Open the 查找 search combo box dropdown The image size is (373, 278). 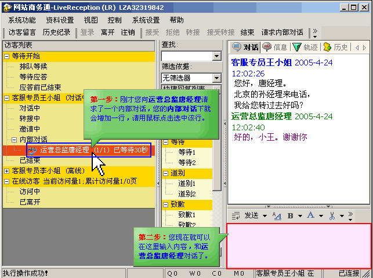click(x=216, y=56)
